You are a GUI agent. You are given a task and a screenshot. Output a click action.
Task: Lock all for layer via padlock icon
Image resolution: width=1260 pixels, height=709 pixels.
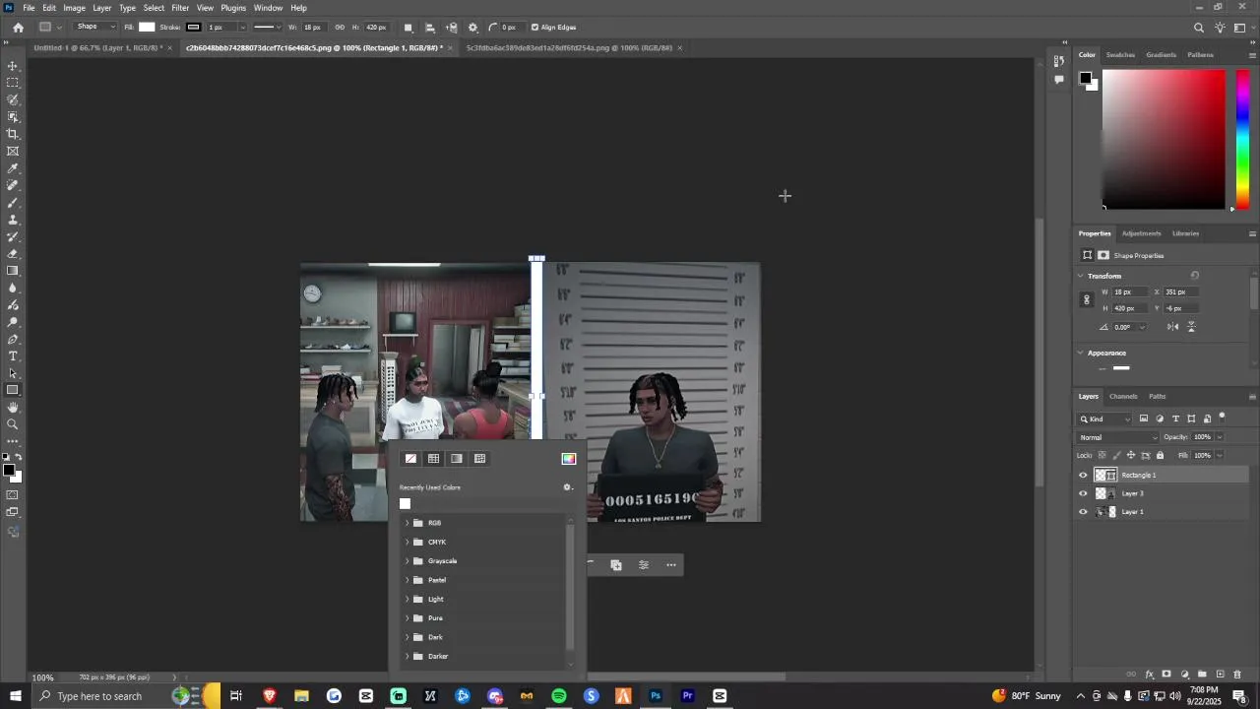[1160, 455]
